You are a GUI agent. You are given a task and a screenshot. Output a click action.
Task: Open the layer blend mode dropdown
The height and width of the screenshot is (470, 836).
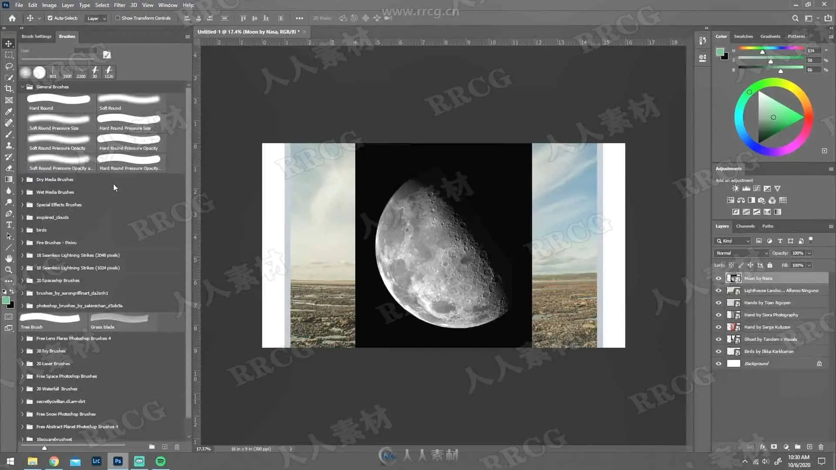coord(742,253)
